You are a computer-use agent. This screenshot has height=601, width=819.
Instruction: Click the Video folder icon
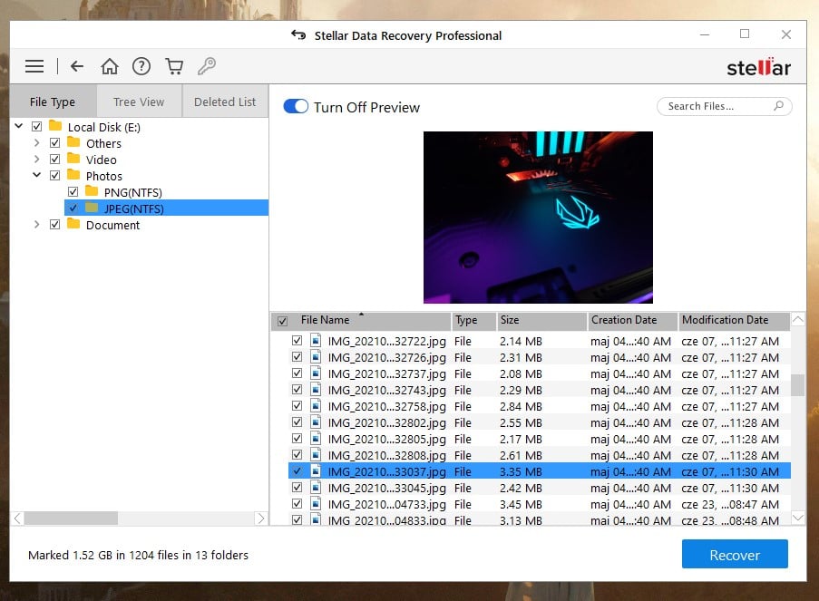pos(73,159)
